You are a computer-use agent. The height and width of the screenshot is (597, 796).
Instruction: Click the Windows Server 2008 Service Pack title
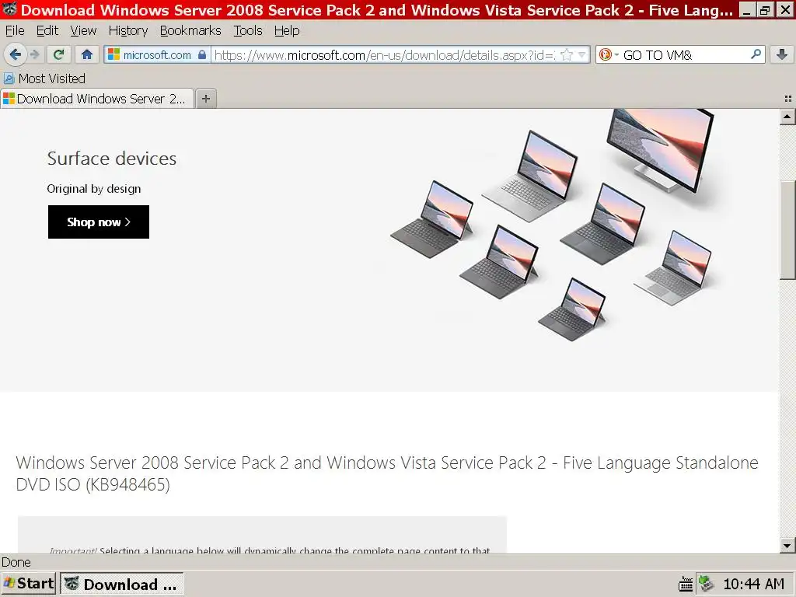[387, 473]
